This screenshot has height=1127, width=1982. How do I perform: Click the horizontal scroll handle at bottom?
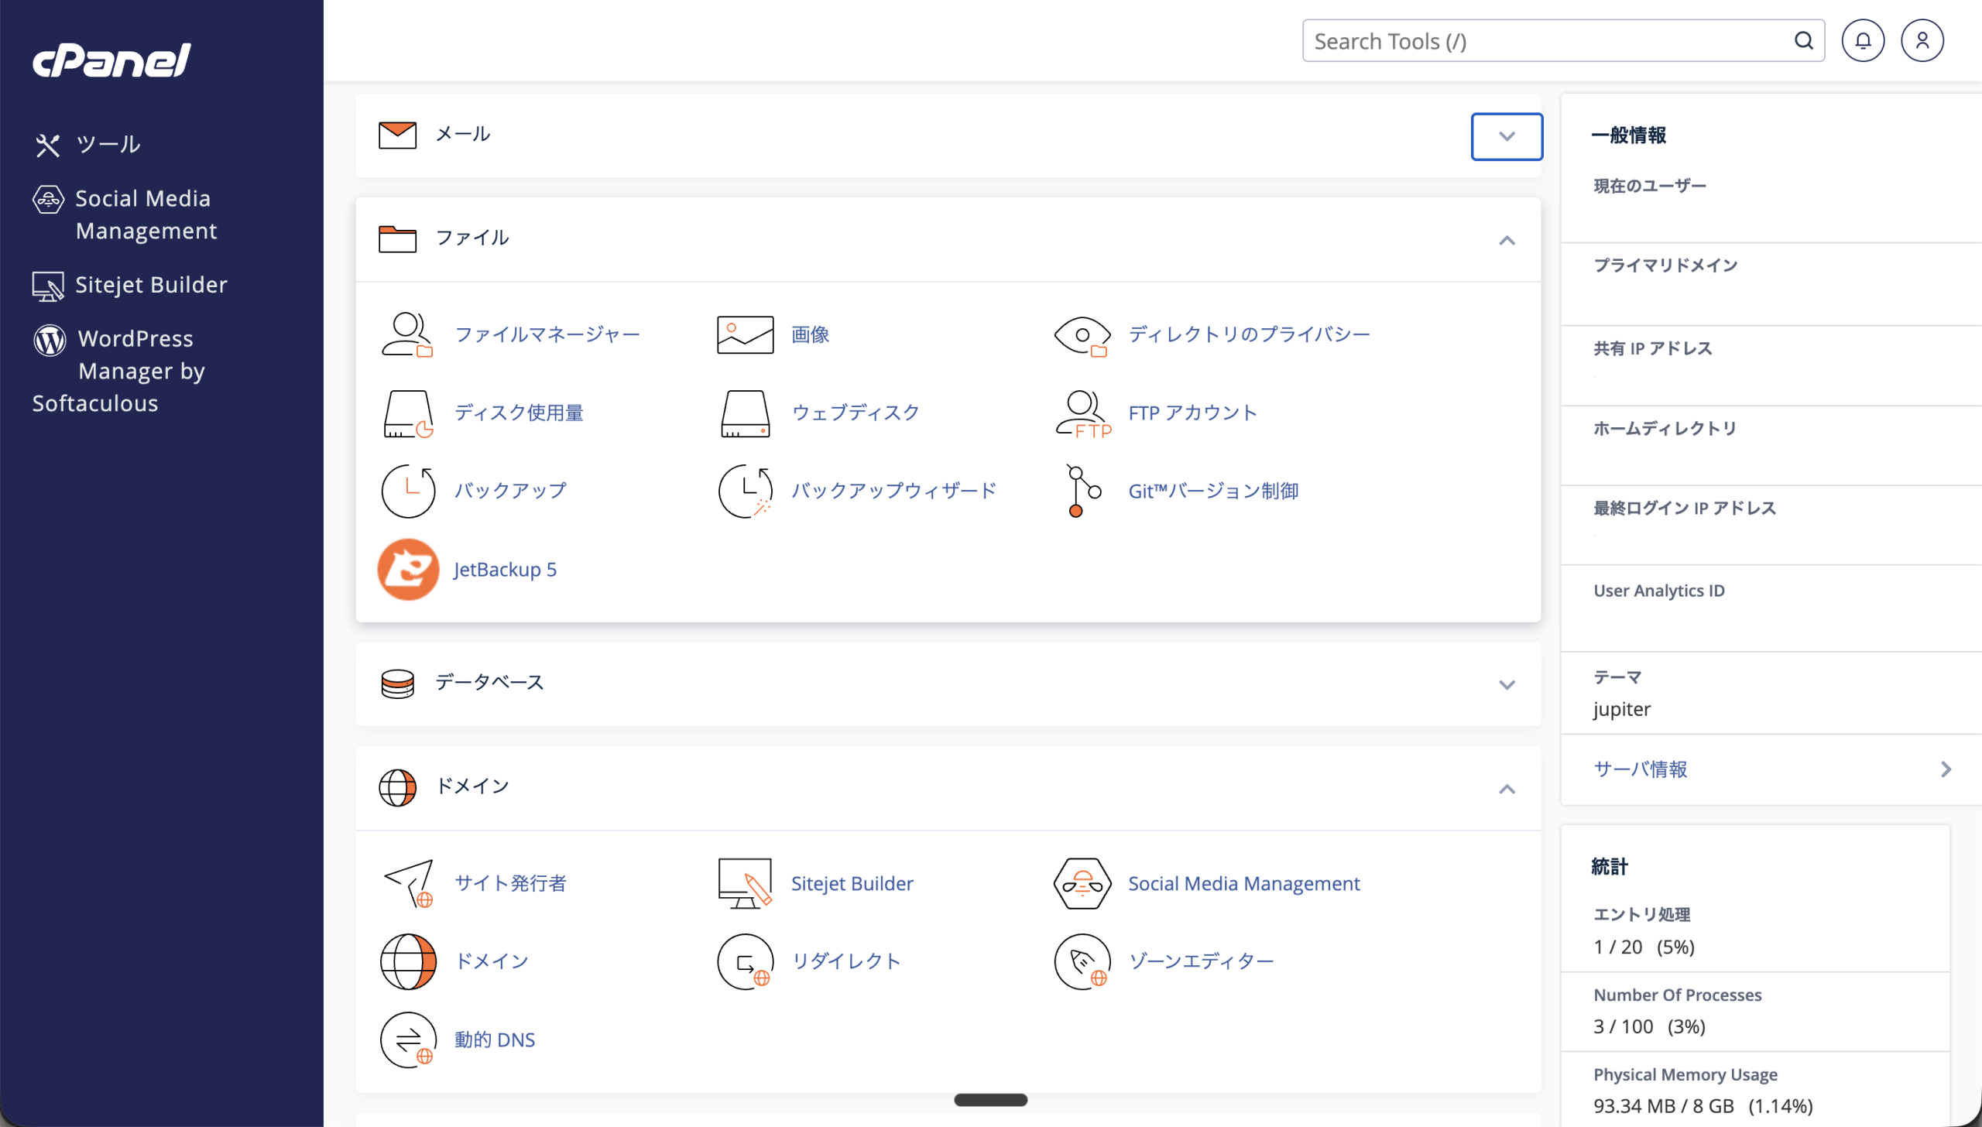click(990, 1100)
